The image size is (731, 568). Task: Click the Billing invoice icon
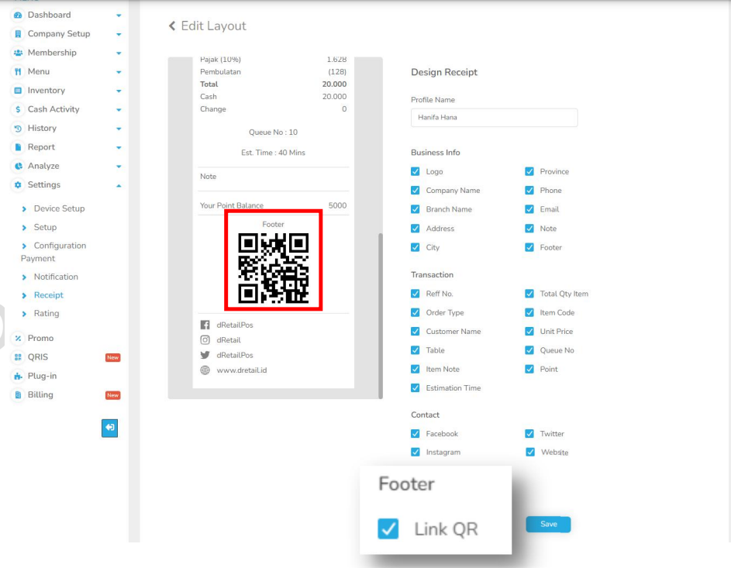click(18, 394)
